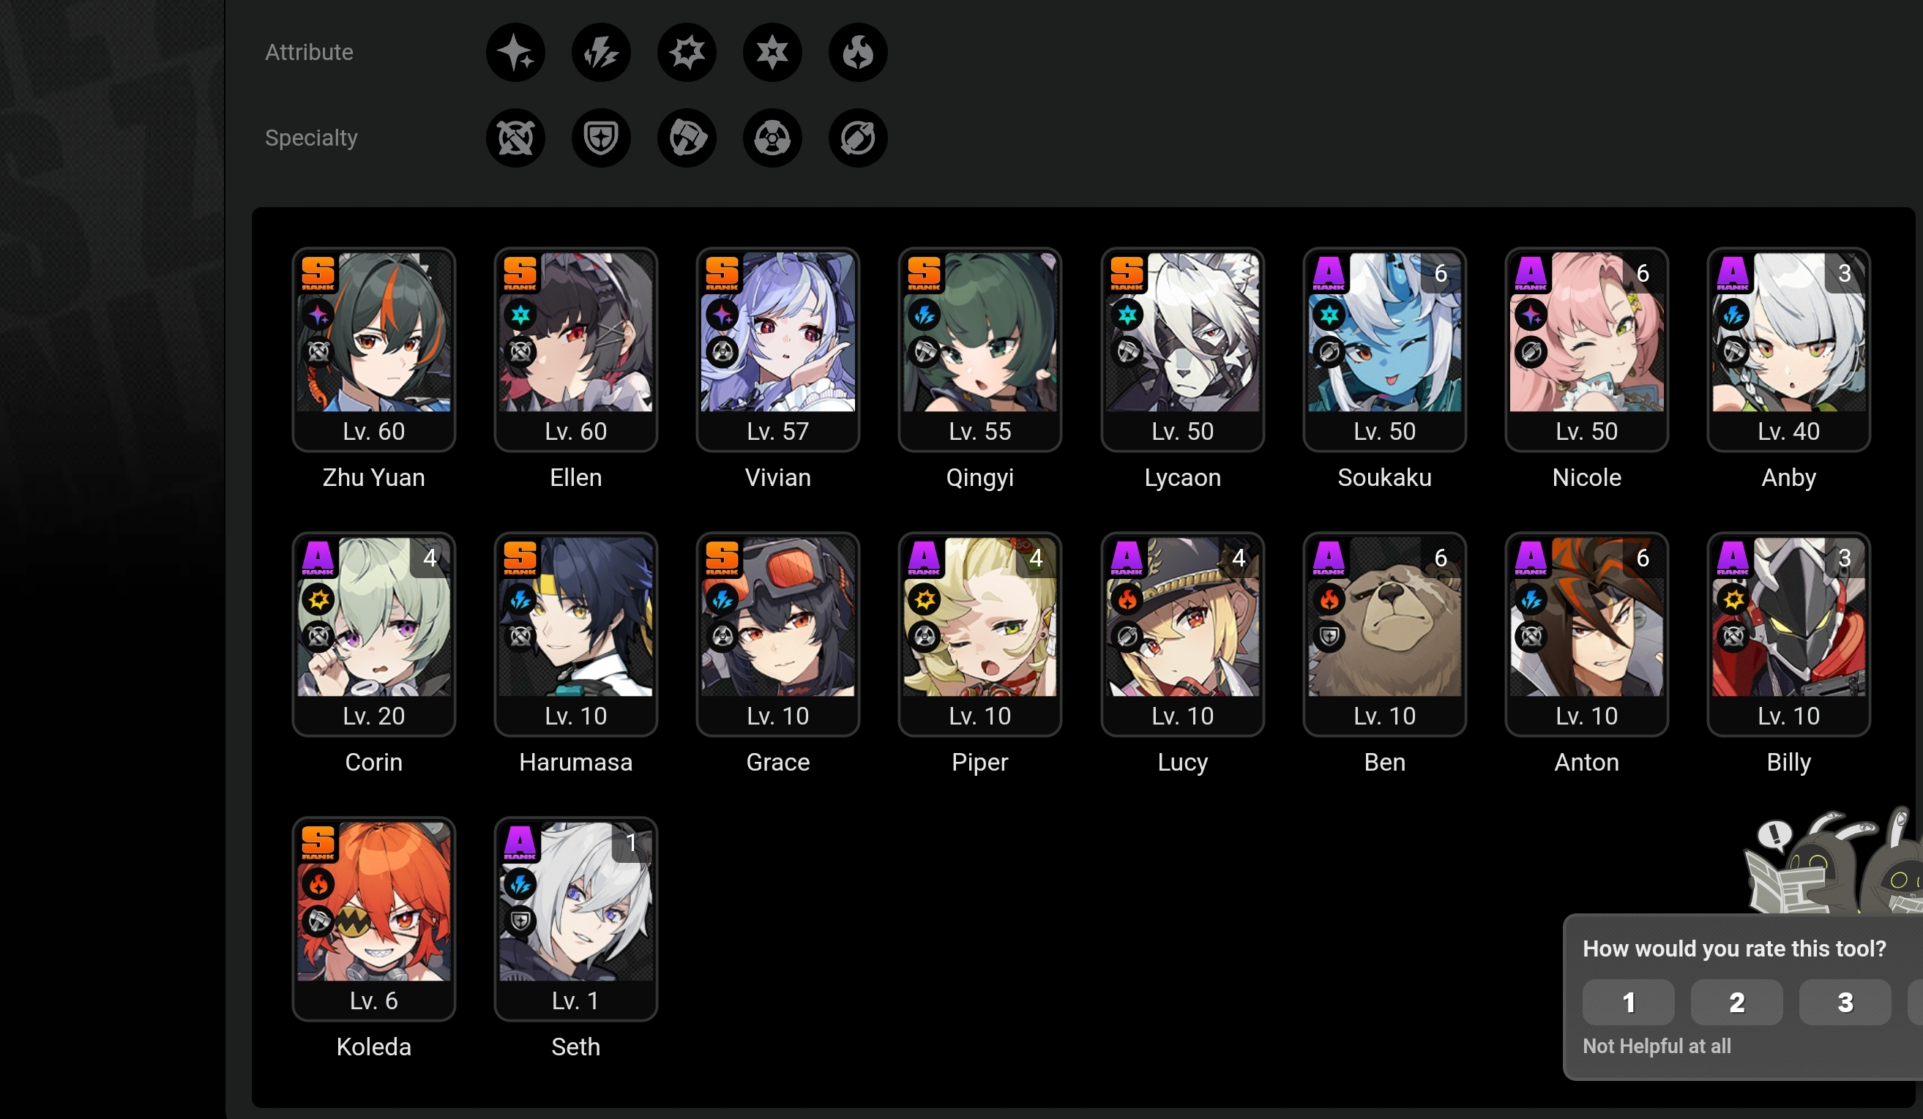Open Zhu Yuan's character card
Image resolution: width=1923 pixels, height=1119 pixels.
click(x=373, y=349)
